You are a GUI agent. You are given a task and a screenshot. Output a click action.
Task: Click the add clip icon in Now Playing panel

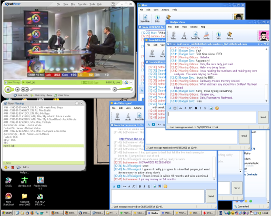tap(6, 167)
